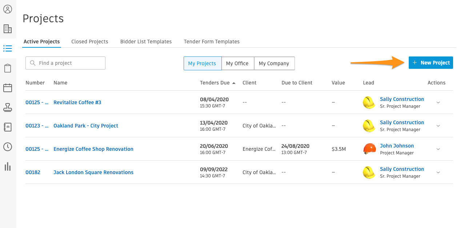Open the Energize Coffee Shop Renovation project

[93, 149]
